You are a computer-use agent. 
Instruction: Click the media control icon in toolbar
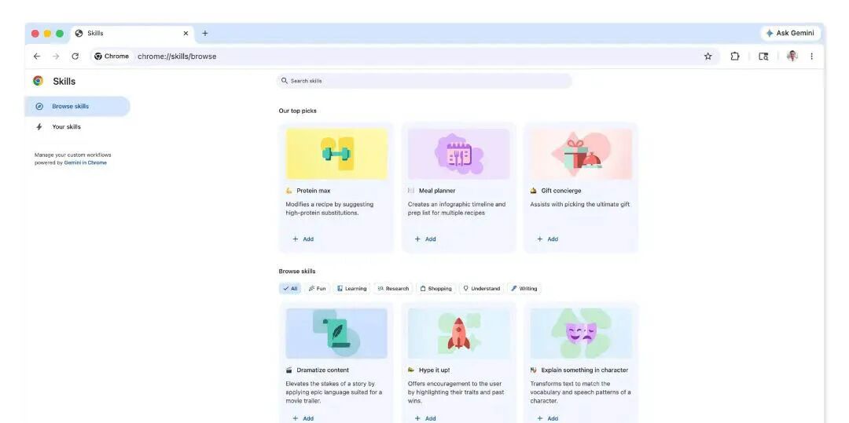[x=763, y=57]
